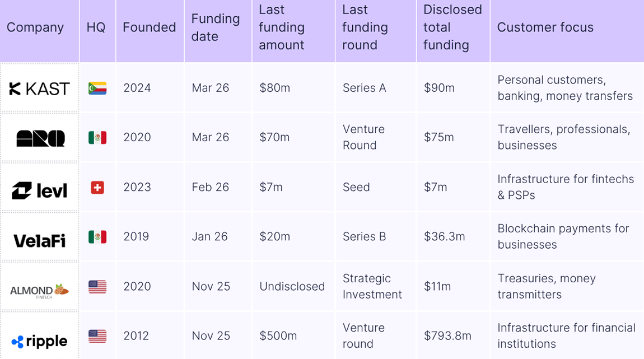Click the Mexican flag in VelaFi row
Viewport: 644px width, 359px height.
tap(97, 237)
